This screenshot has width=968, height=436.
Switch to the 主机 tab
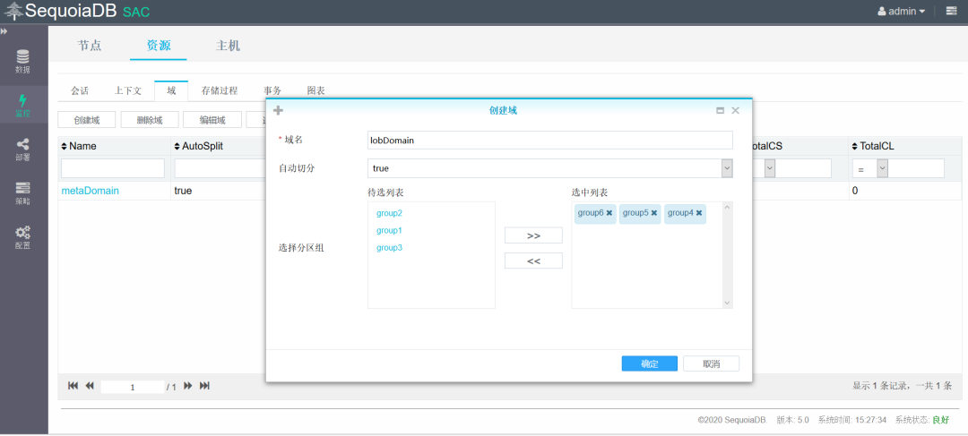[228, 46]
